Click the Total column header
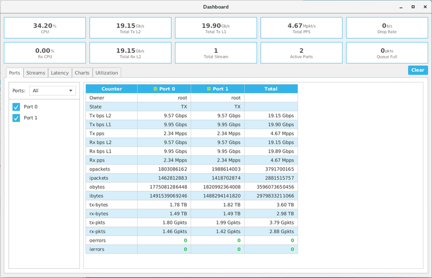The width and height of the screenshot is (432, 278). point(271,89)
